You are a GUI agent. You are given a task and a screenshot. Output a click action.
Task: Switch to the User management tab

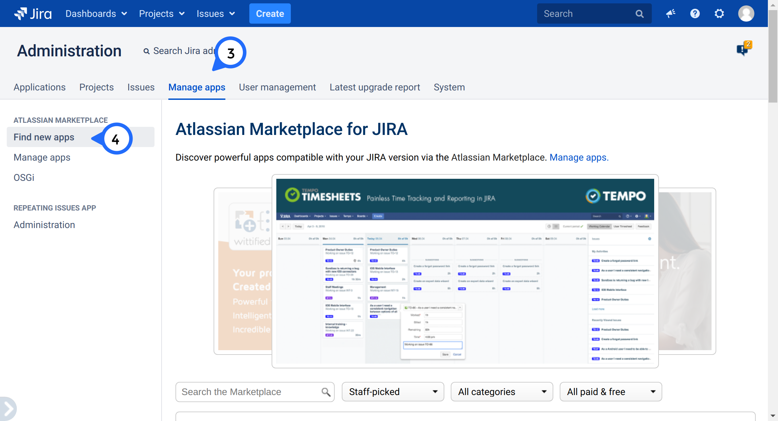277,87
